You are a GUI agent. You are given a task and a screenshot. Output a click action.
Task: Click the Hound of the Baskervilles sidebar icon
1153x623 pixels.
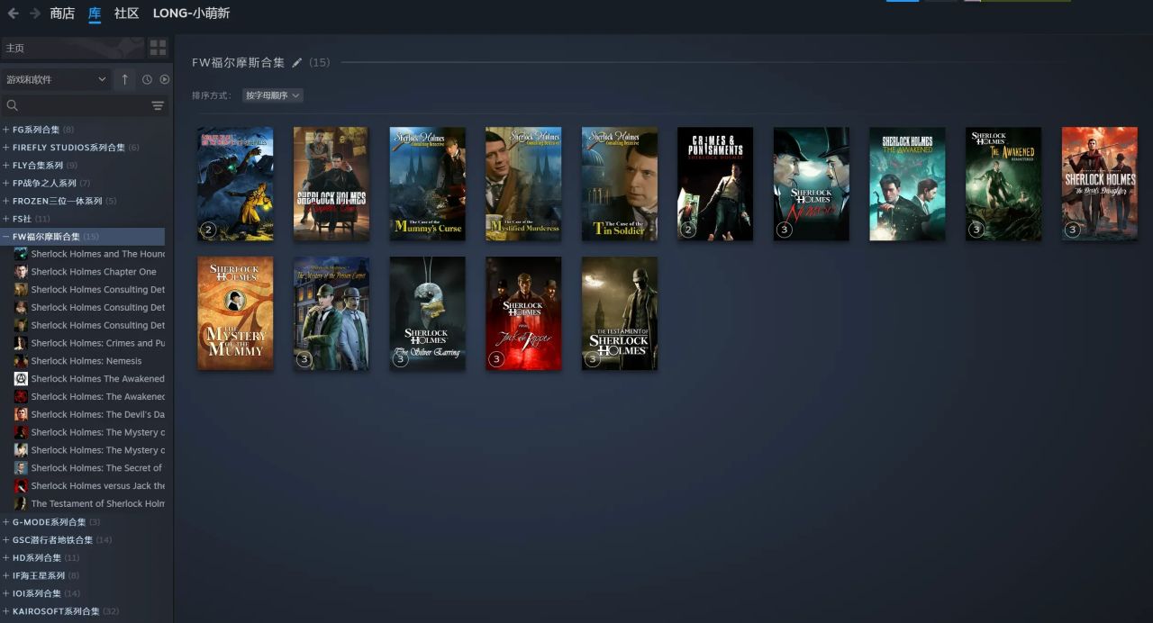coord(21,254)
